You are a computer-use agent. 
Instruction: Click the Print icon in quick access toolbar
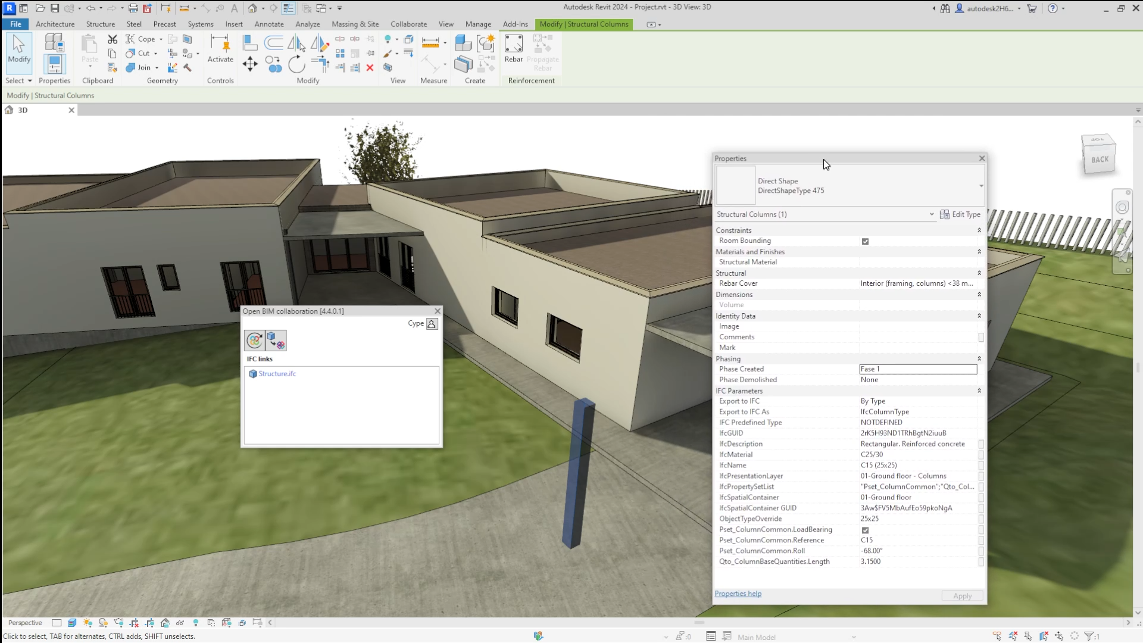tap(133, 8)
